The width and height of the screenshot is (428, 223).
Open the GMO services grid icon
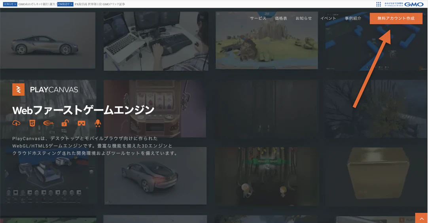click(379, 4)
